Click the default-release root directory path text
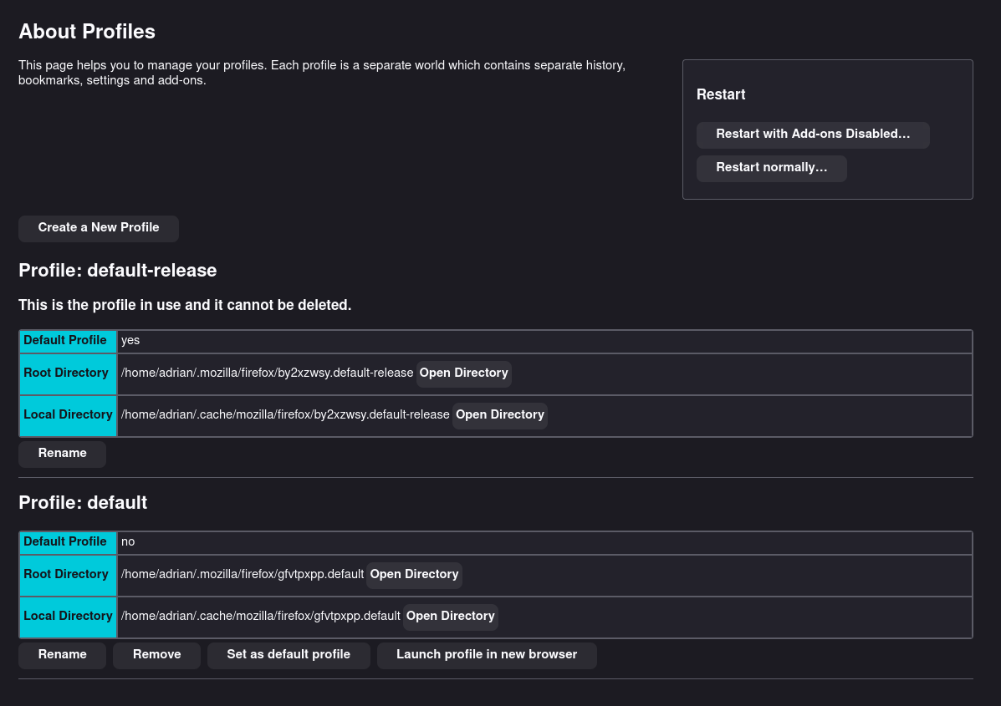1001x706 pixels. coord(267,373)
